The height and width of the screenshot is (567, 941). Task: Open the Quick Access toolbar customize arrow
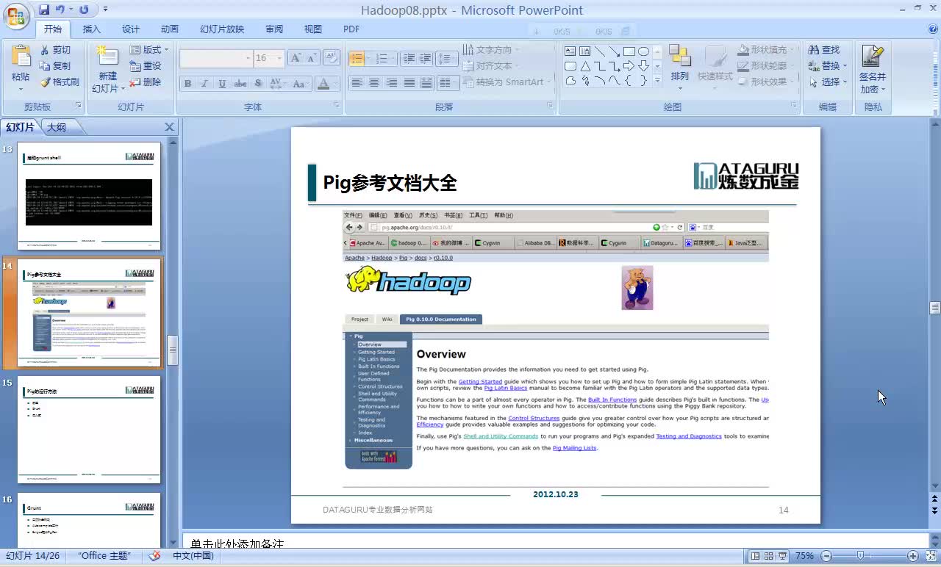tap(105, 10)
